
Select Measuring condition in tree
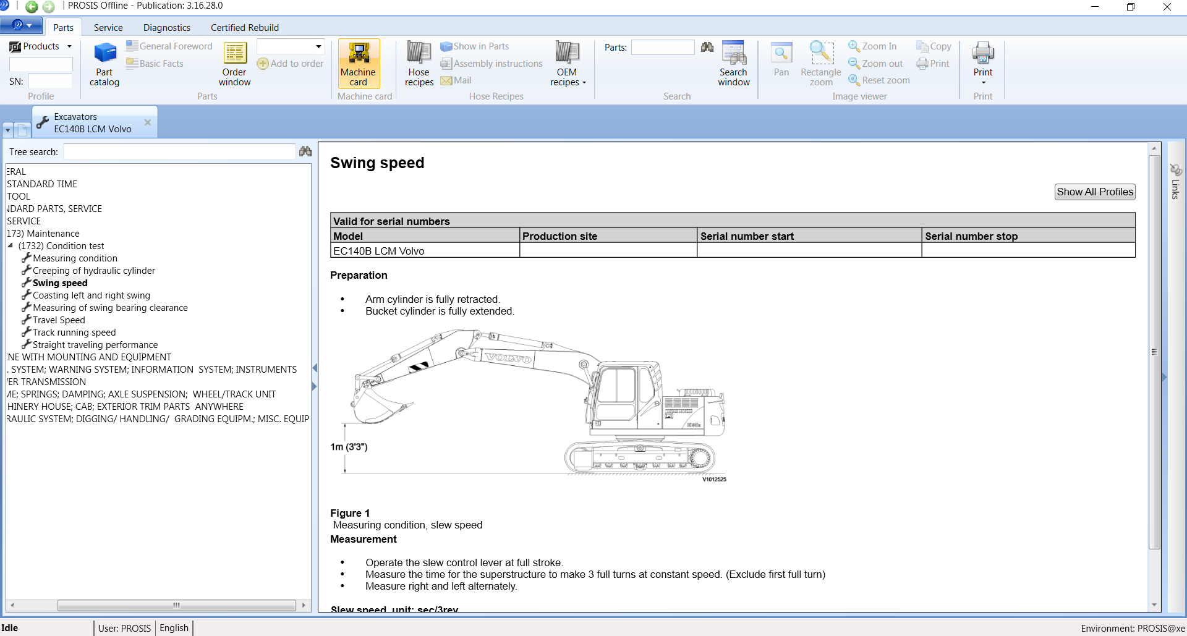(75, 258)
